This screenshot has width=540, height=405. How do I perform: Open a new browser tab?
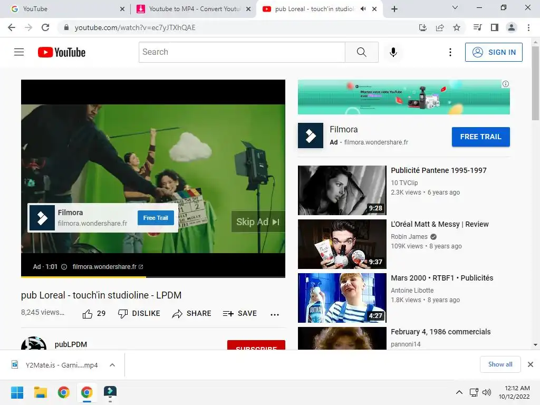(x=394, y=9)
